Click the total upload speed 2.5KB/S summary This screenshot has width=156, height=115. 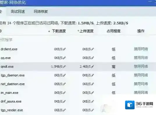[121, 23]
